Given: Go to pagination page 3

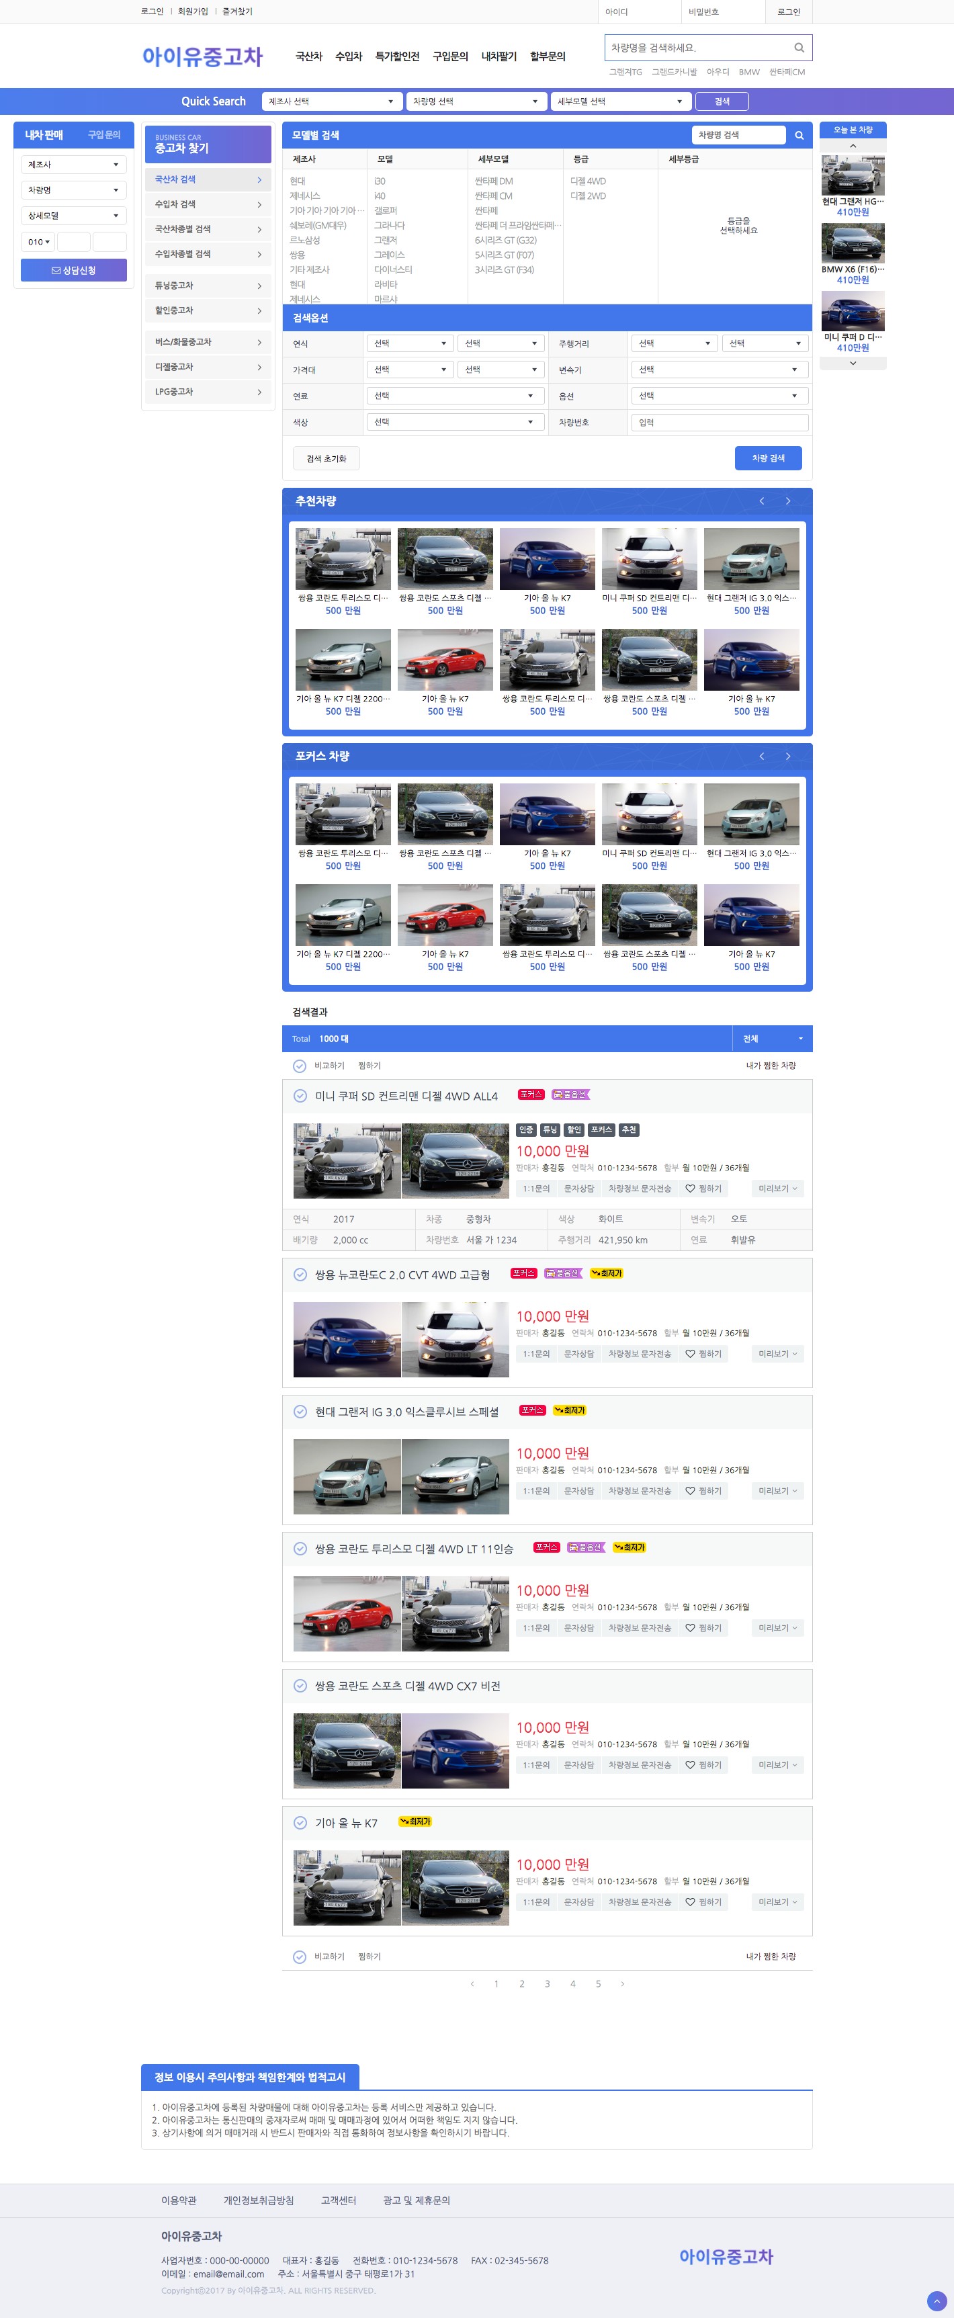Looking at the screenshot, I should point(547,1983).
